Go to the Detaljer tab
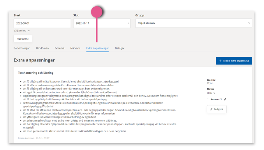Viewport: 264px width, 150px height. (x=120, y=48)
